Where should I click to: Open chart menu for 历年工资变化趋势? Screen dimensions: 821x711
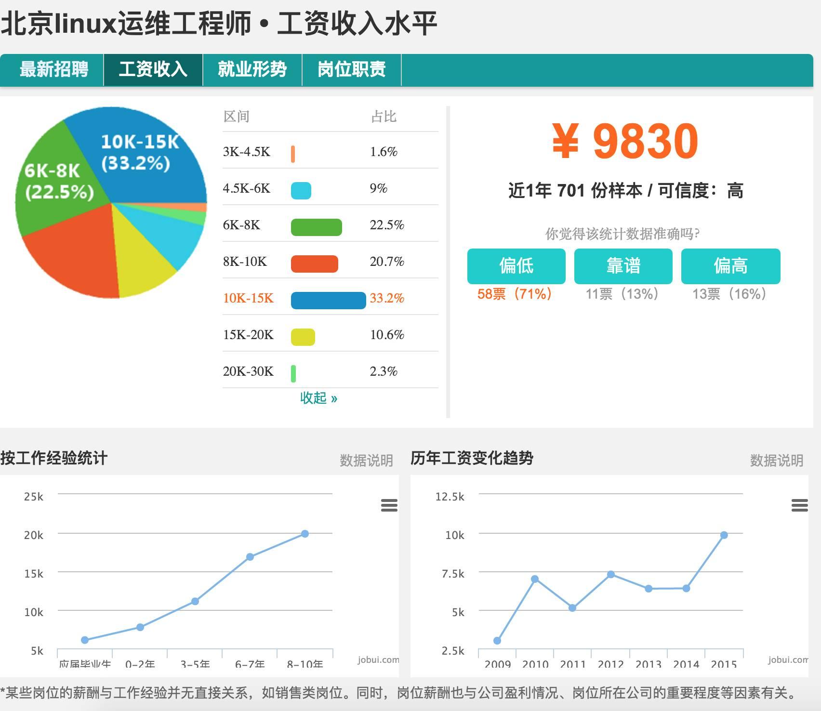[x=799, y=505]
